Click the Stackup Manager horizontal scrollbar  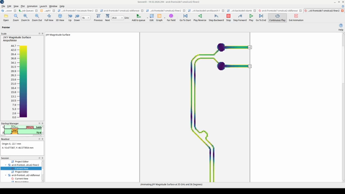21,135
